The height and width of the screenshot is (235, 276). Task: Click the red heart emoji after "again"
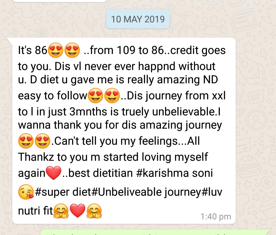pos(53,173)
